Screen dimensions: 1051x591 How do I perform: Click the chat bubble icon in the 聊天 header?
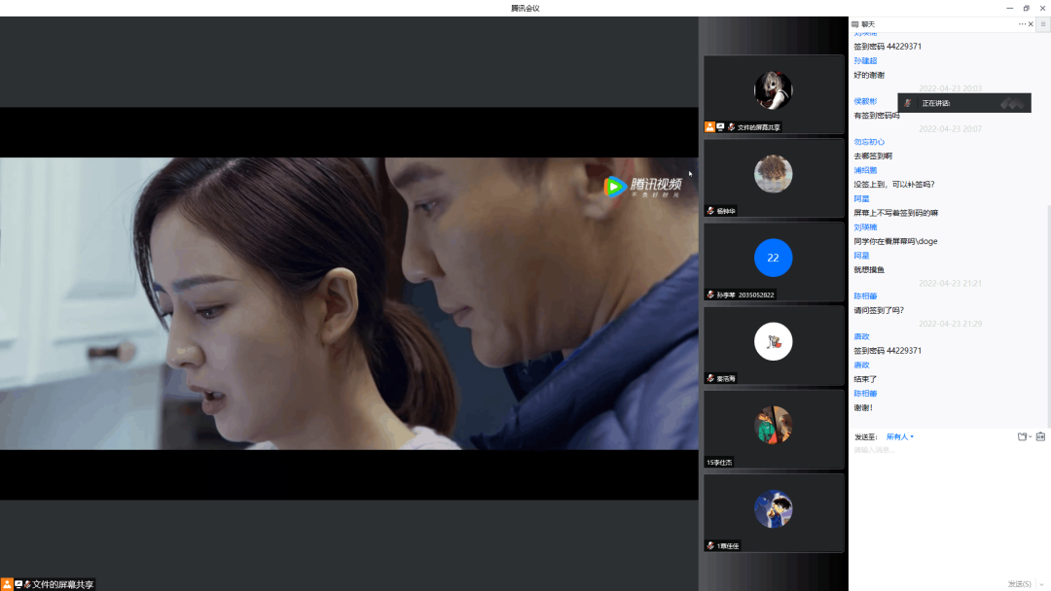tap(855, 24)
